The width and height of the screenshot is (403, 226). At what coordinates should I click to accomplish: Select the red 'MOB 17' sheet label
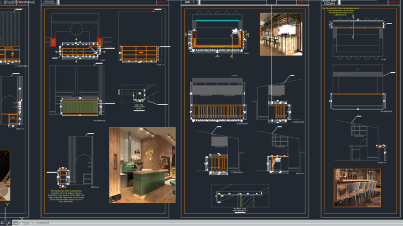click(x=162, y=2)
